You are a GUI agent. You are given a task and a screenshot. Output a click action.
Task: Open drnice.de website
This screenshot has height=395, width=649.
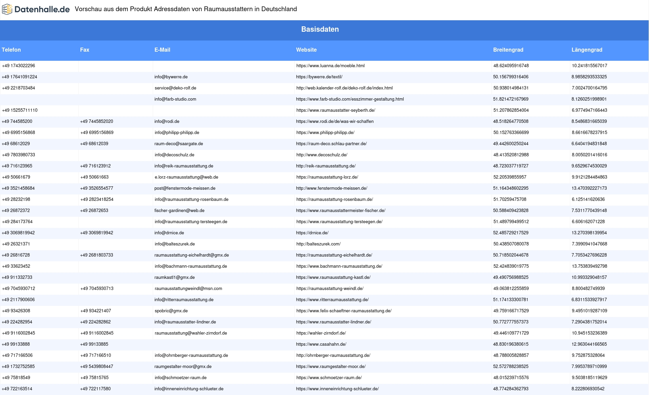coord(312,233)
